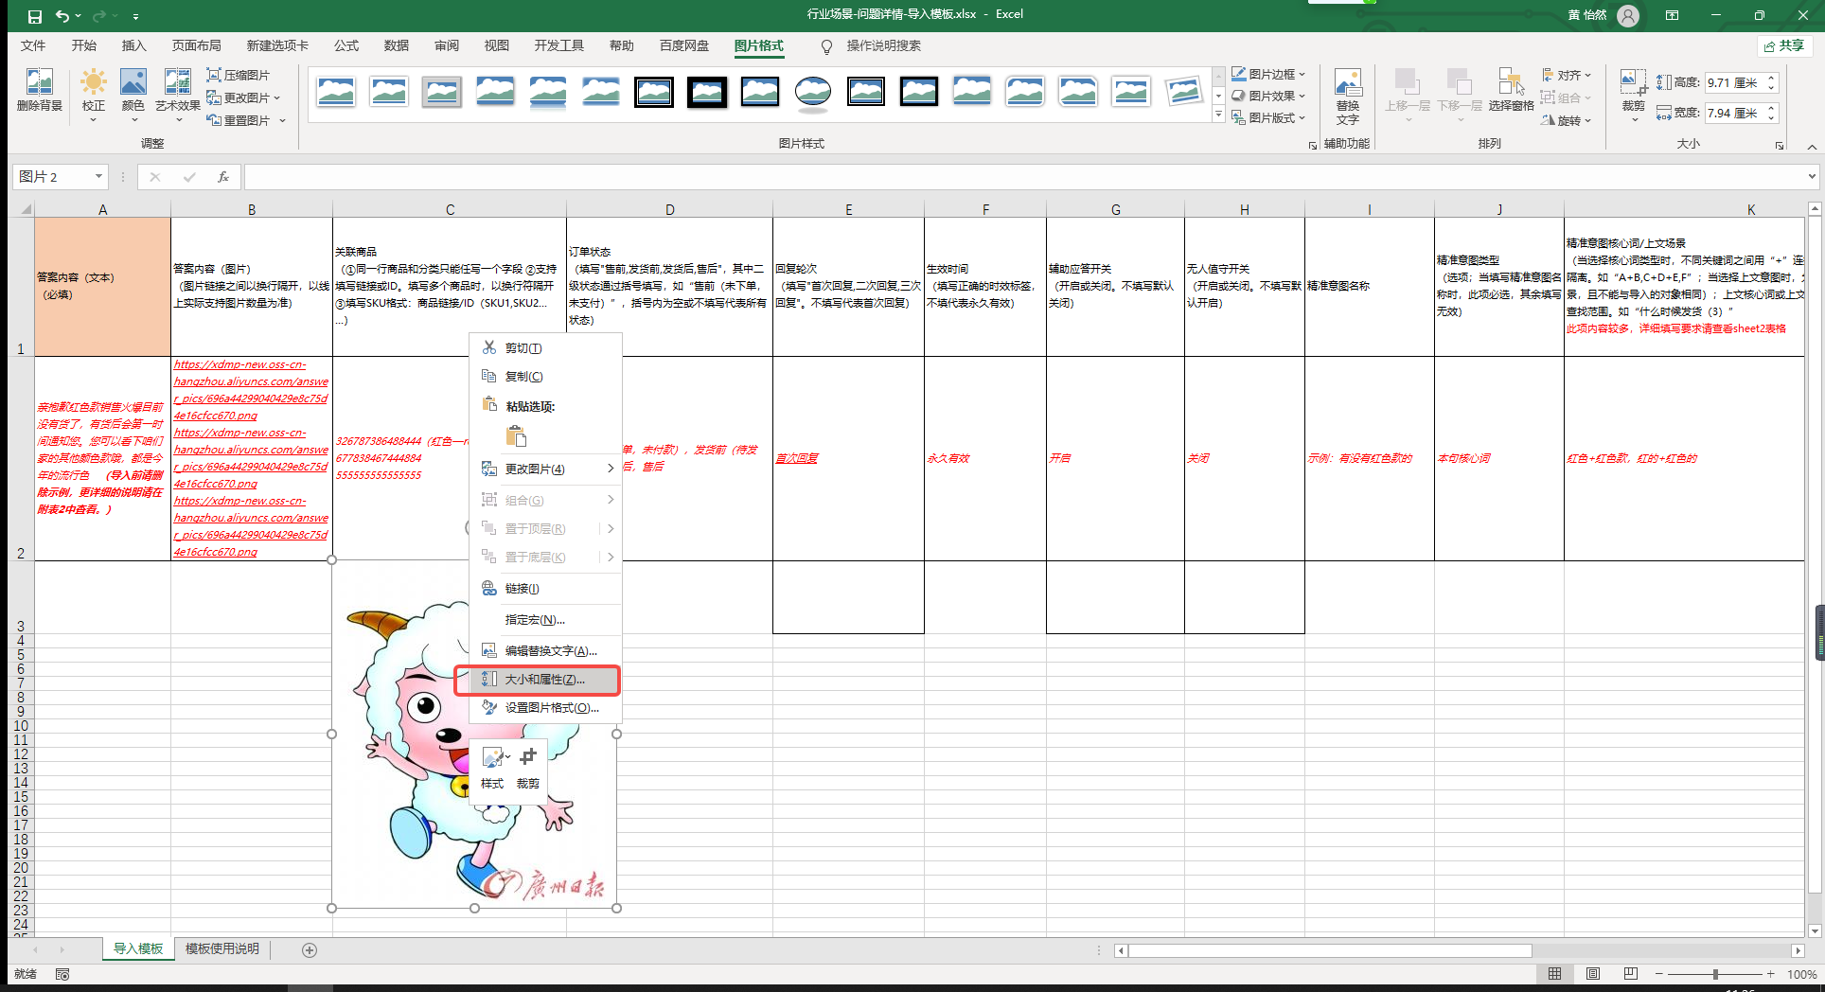The width and height of the screenshot is (1825, 992).
Task: Open the Corrections (校正) tool
Action: click(93, 95)
